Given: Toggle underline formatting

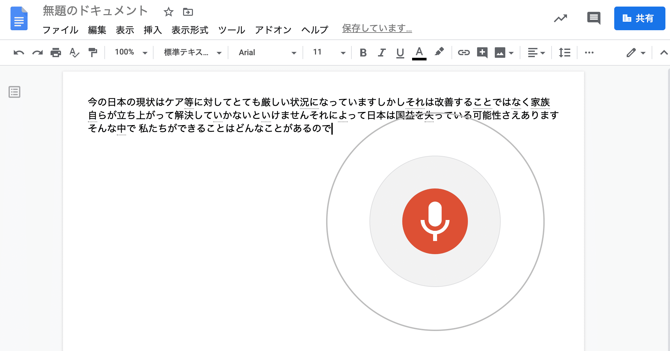Looking at the screenshot, I should point(400,52).
